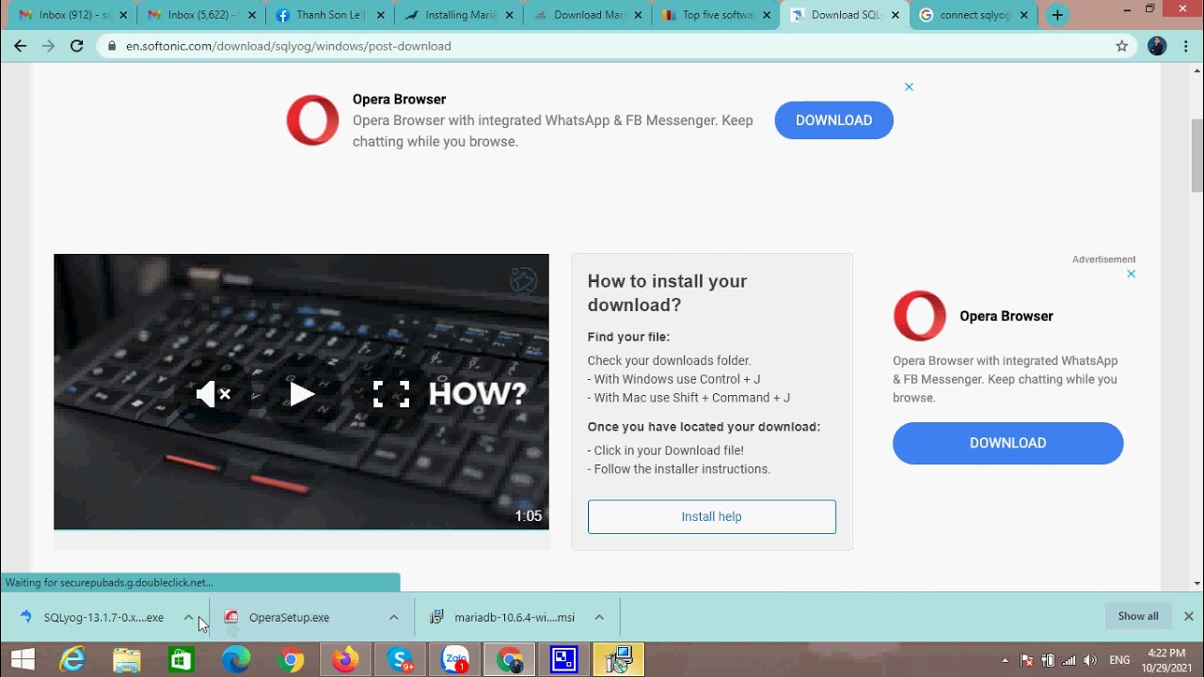Click 'How to install your download?' heading
This screenshot has height=677, width=1204.
pyautogui.click(x=667, y=292)
